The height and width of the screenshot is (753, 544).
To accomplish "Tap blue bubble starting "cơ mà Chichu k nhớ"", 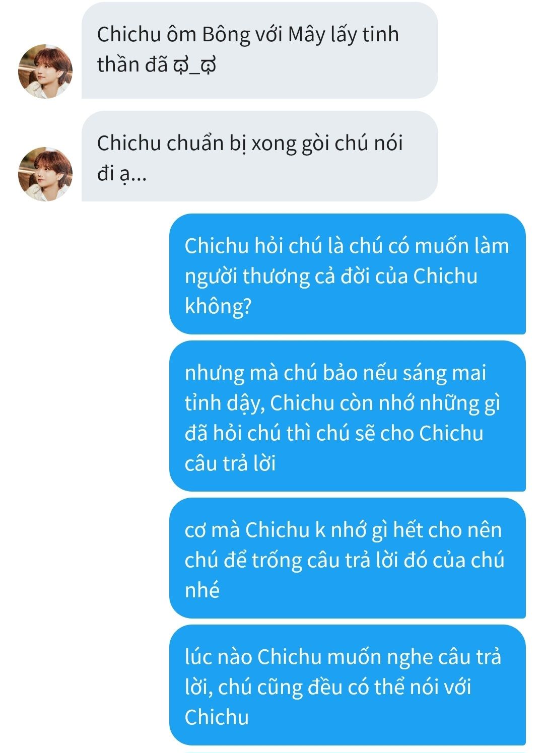I will click(347, 558).
